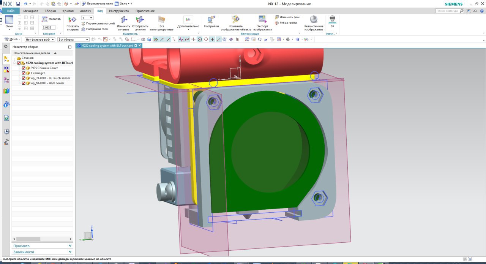Collapse the 4020 cooling system tree node
The width and height of the screenshot is (486, 264).
coord(14,63)
